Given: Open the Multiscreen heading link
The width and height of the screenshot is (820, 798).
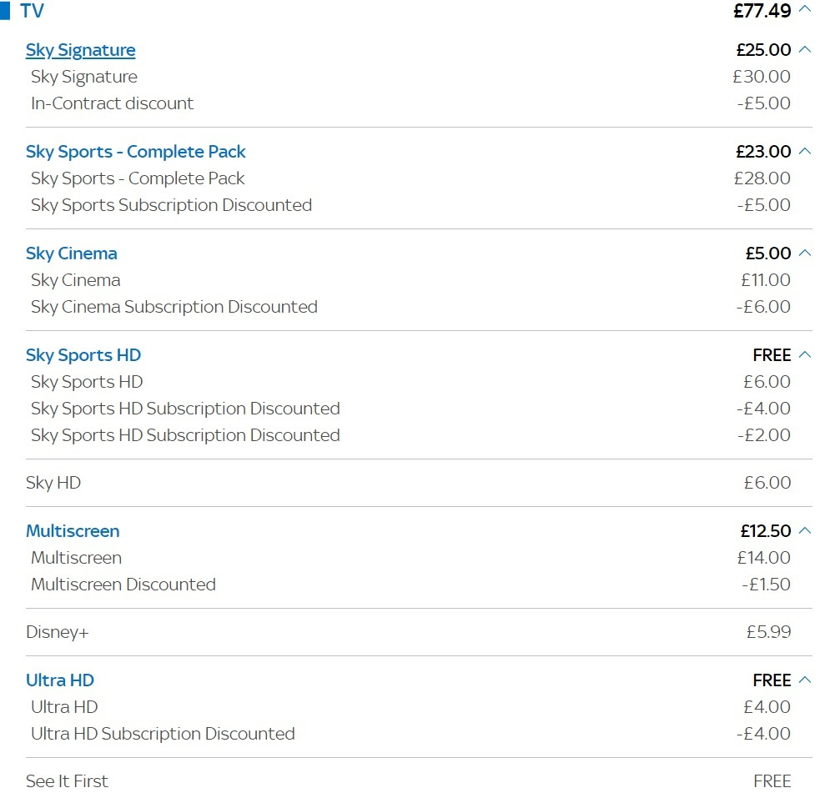Looking at the screenshot, I should click(73, 531).
